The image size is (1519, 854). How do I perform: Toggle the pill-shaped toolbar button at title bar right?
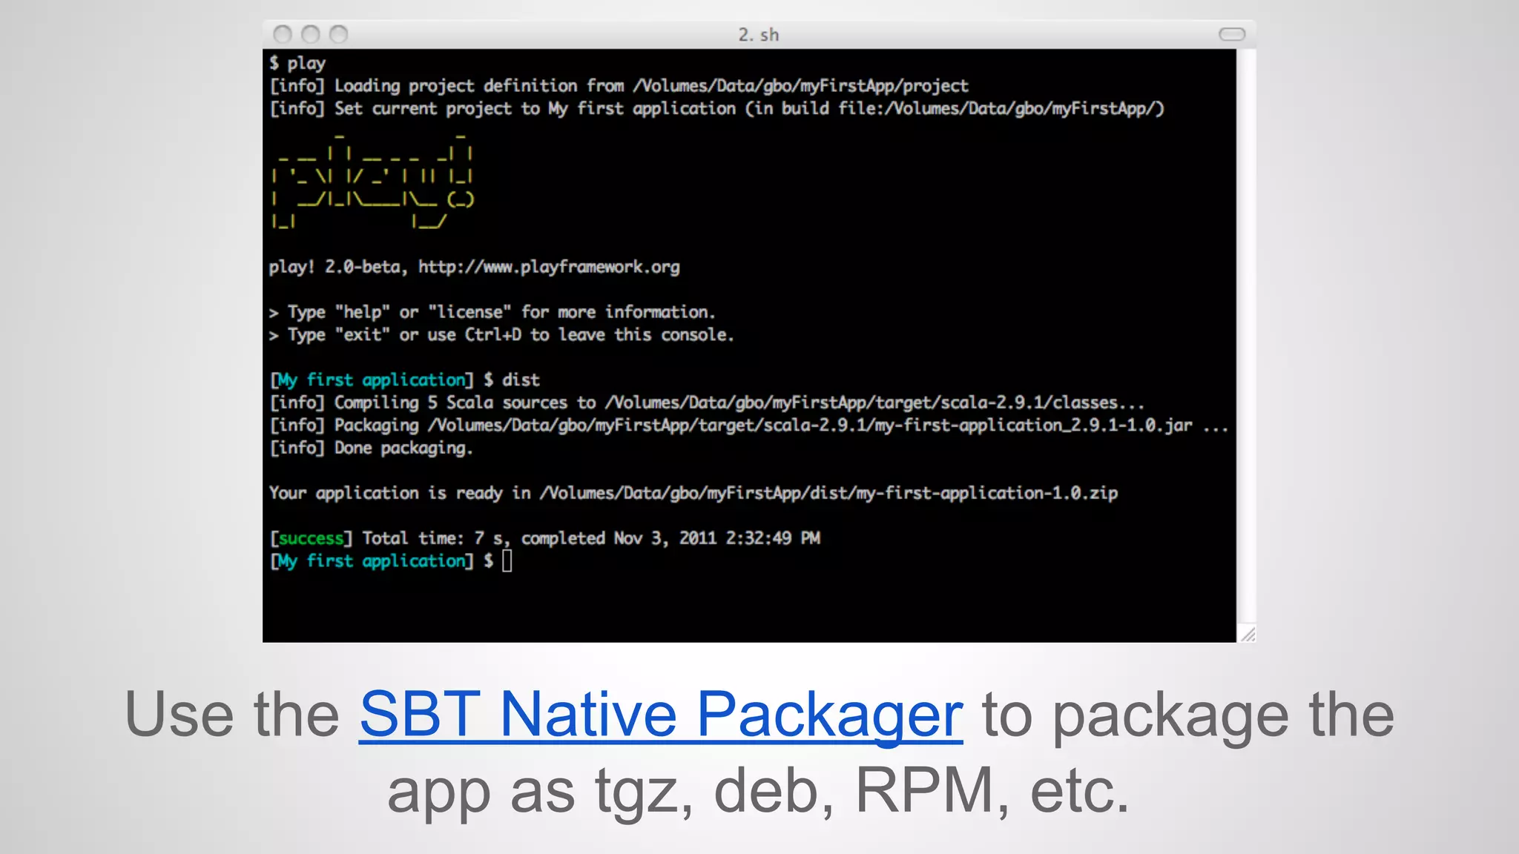[x=1231, y=34]
